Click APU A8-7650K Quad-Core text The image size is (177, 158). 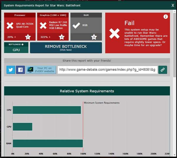[x=25, y=25]
